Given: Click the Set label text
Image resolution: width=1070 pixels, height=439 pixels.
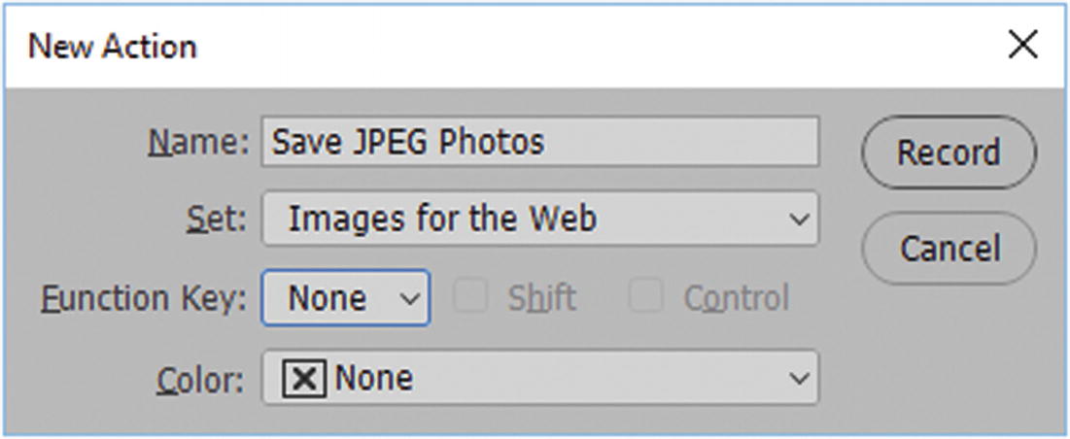Looking at the screenshot, I should [x=218, y=219].
